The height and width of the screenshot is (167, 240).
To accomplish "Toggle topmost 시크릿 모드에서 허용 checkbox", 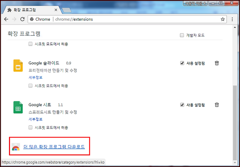I will coord(30,44).
